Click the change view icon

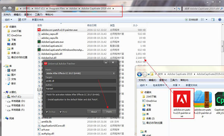coord(202,20)
